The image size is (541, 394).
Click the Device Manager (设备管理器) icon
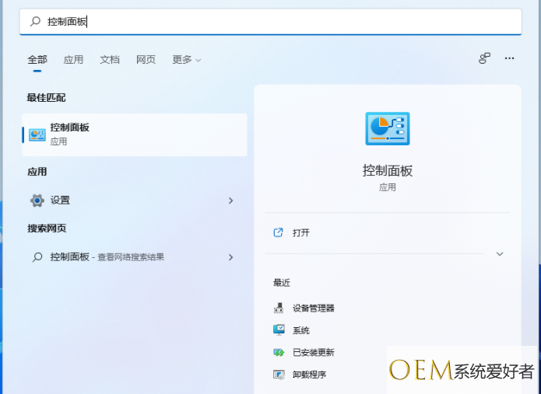pyautogui.click(x=279, y=308)
